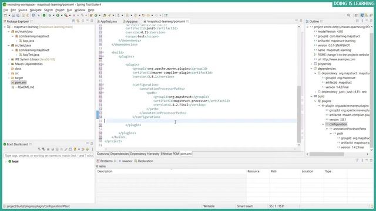
Task: Open the Navigate menu
Action: (35, 10)
